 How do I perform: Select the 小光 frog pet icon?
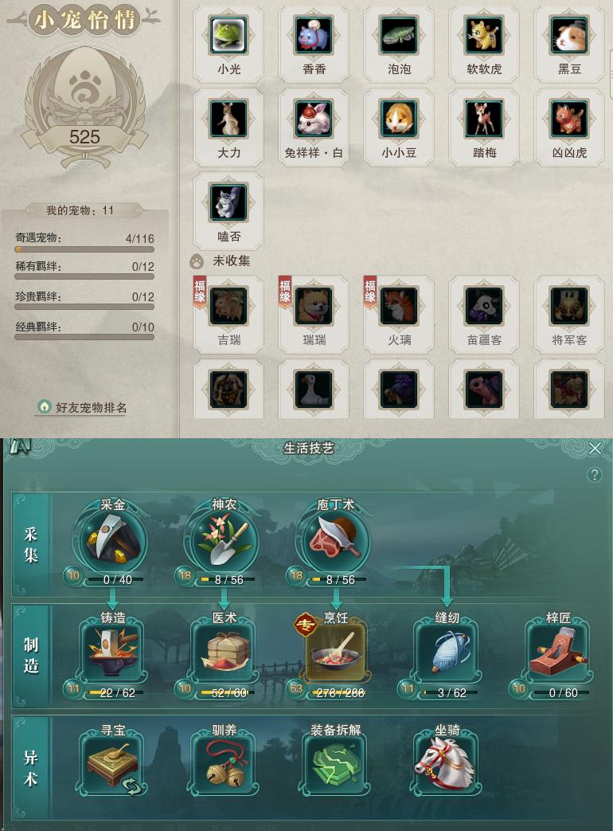[x=228, y=35]
